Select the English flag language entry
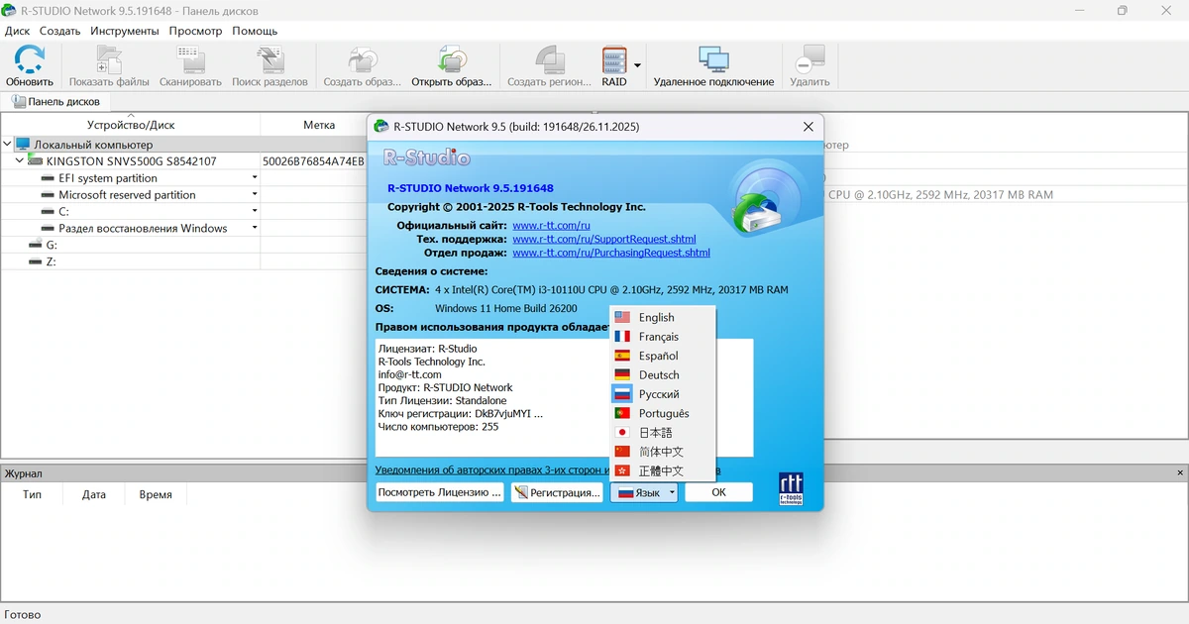Image resolution: width=1189 pixels, height=624 pixels. pos(662,317)
